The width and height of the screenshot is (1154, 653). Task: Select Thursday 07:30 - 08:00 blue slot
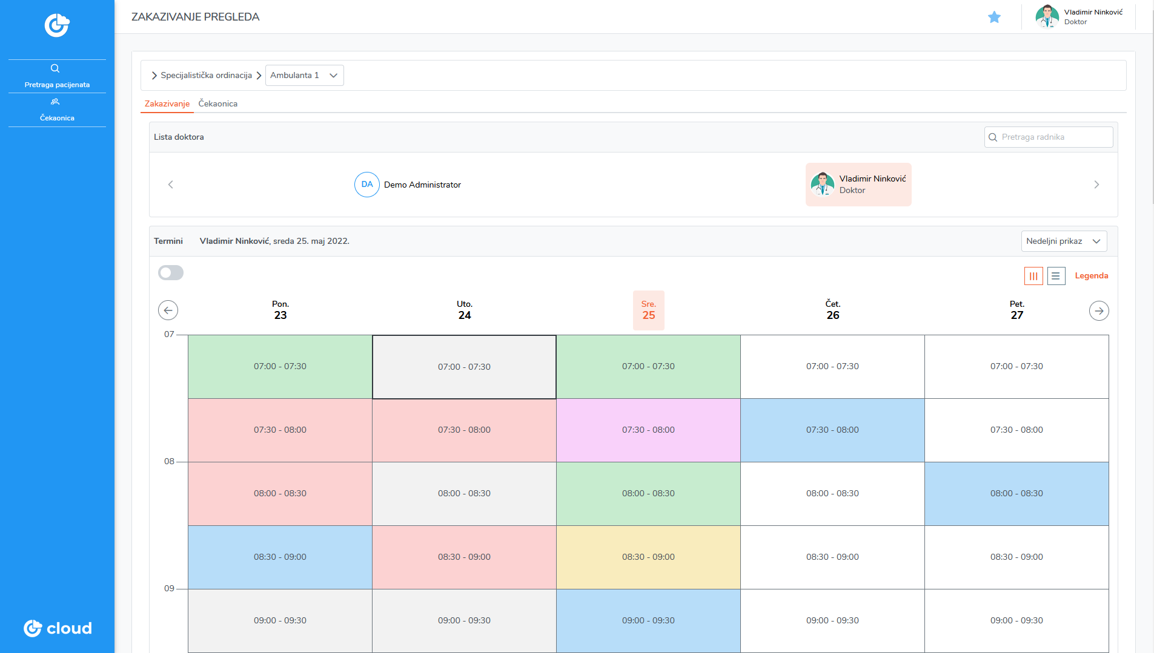tap(832, 430)
